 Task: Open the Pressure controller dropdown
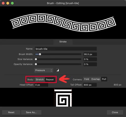(44, 70)
